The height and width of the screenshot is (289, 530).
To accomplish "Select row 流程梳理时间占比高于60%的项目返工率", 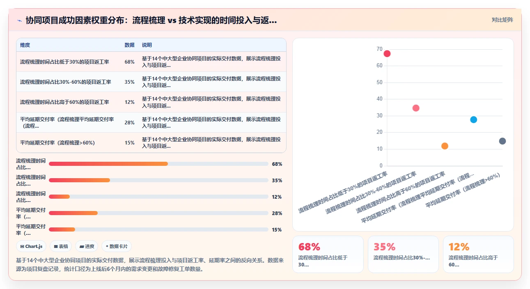I will coord(151,102).
